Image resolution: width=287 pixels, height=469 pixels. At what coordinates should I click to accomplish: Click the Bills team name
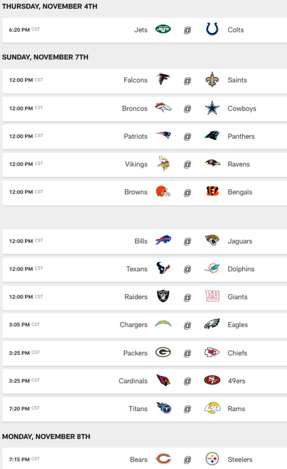141,241
